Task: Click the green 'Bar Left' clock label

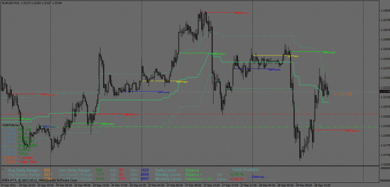Action: [x=24, y=129]
